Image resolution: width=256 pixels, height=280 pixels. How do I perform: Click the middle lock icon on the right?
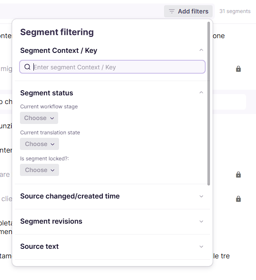coord(238,175)
